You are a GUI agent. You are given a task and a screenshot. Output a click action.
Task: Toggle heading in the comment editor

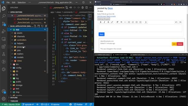point(117,22)
